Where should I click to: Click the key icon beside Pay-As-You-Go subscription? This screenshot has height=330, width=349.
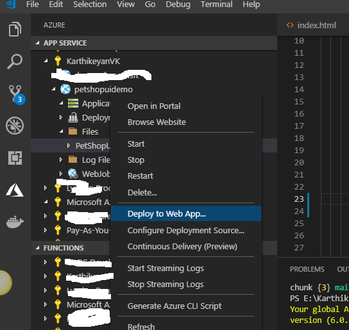point(58,230)
